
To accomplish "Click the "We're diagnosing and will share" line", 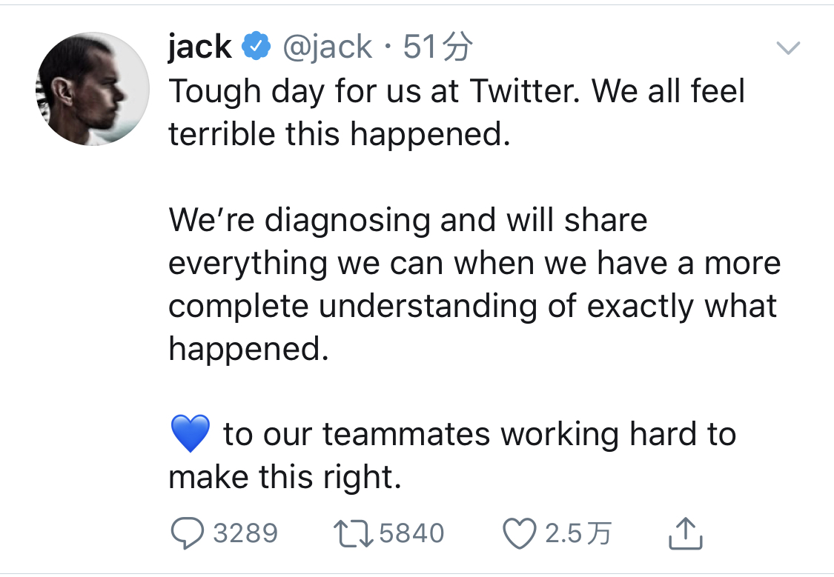I will tap(408, 220).
